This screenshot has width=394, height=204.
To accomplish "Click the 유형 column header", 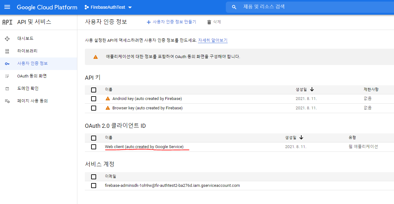I will tap(352, 137).
